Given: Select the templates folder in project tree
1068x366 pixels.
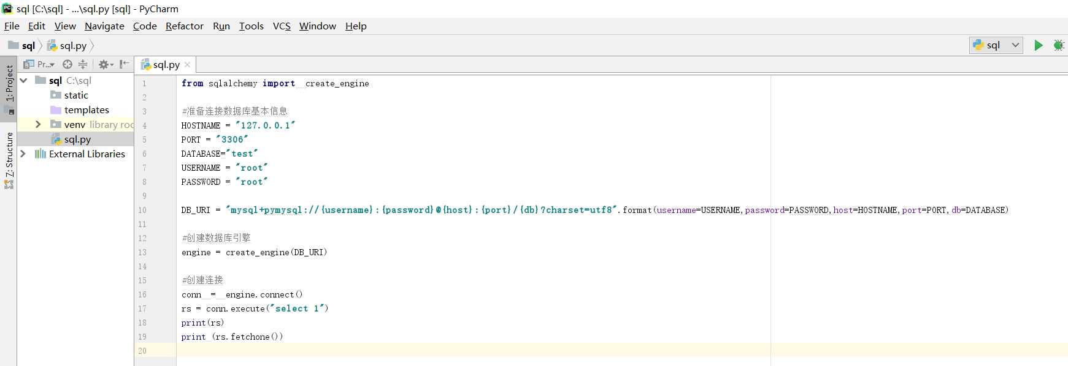Looking at the screenshot, I should click(x=86, y=110).
